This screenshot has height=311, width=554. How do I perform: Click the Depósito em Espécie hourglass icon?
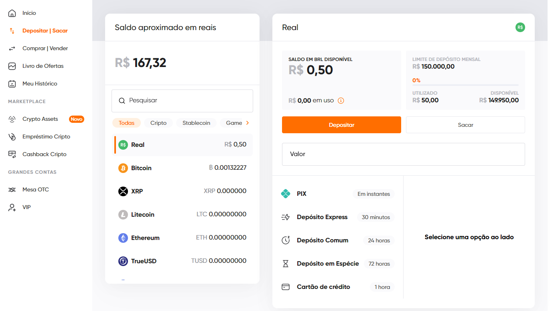coord(286,264)
